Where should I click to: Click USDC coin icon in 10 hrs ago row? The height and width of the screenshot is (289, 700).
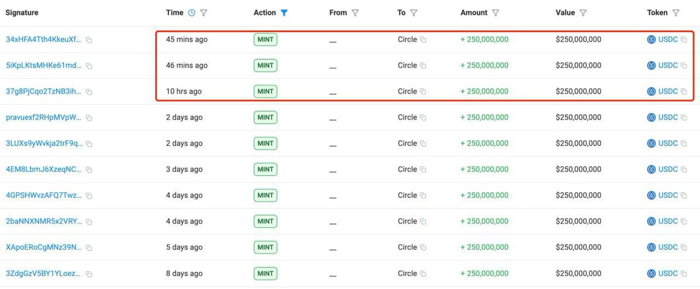point(652,91)
